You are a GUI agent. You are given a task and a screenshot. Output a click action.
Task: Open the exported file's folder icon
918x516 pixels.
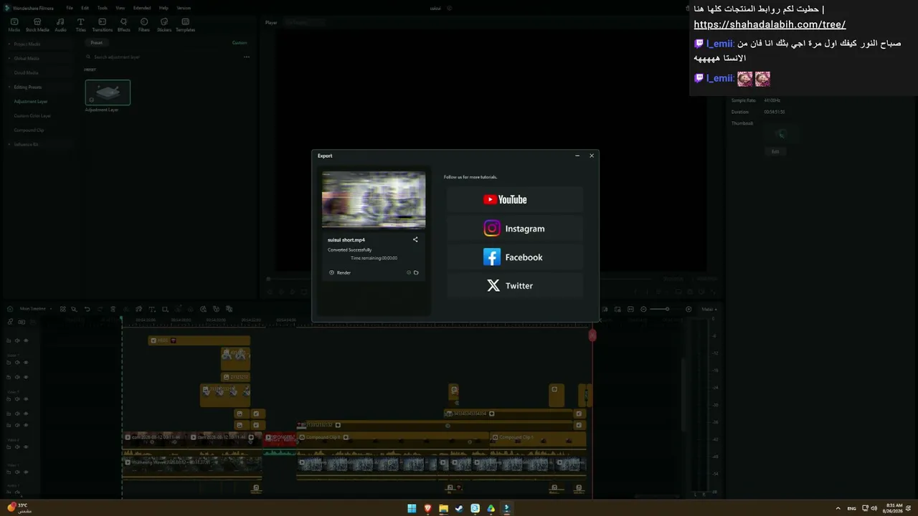(416, 272)
